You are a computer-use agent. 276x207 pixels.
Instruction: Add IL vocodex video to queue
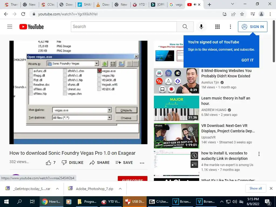tap(194, 164)
